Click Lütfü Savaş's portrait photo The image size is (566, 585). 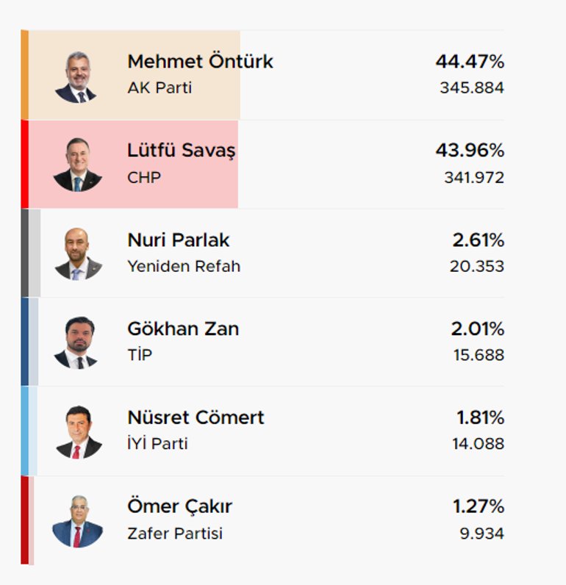(77, 165)
